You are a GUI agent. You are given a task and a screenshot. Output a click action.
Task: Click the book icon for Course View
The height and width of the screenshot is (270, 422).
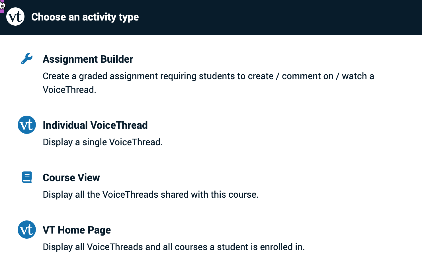click(27, 177)
